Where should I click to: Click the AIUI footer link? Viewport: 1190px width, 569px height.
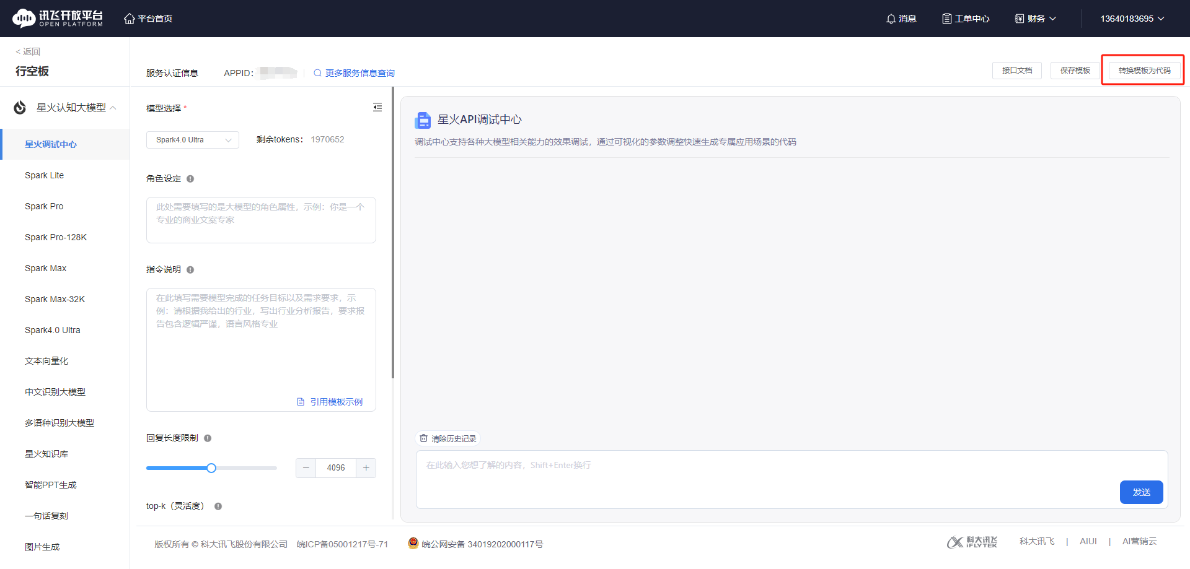[1088, 541]
